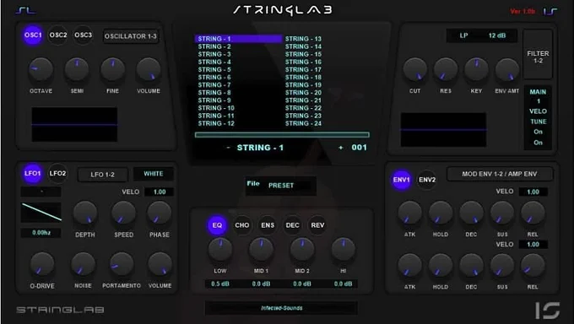Open the MAIN routing selector

click(x=538, y=92)
